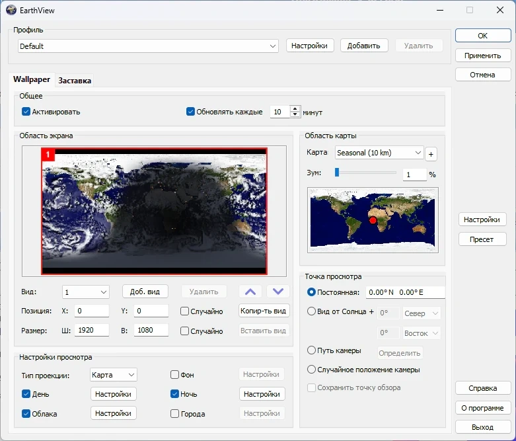516x441 pixels.
Task: Toggle the Активировать checkbox
Action: [x=26, y=112]
